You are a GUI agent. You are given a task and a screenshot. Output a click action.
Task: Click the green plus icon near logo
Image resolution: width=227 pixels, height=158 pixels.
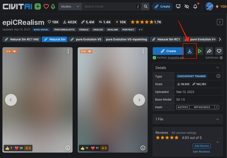[x=38, y=6]
